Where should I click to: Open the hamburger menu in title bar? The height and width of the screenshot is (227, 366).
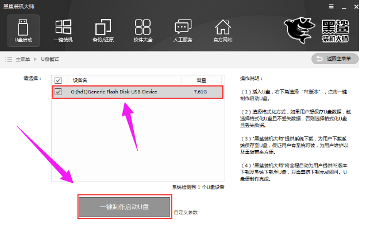[x=331, y=6]
